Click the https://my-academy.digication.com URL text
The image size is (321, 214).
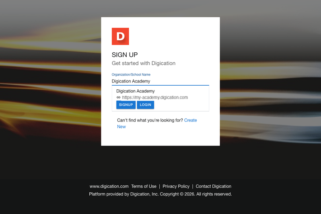click(155, 97)
